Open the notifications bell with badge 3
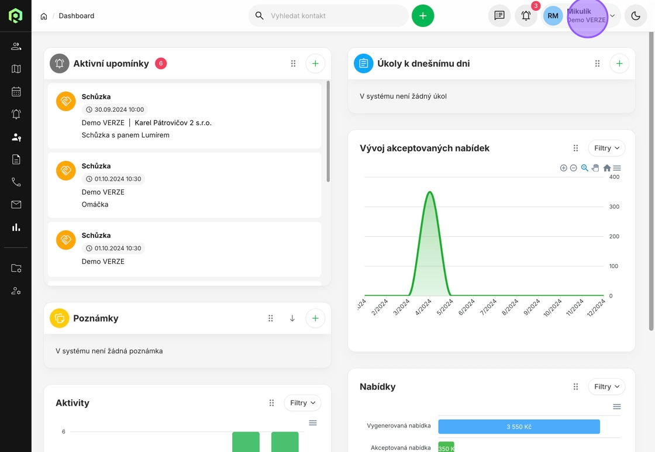This screenshot has width=655, height=452. 526,16
